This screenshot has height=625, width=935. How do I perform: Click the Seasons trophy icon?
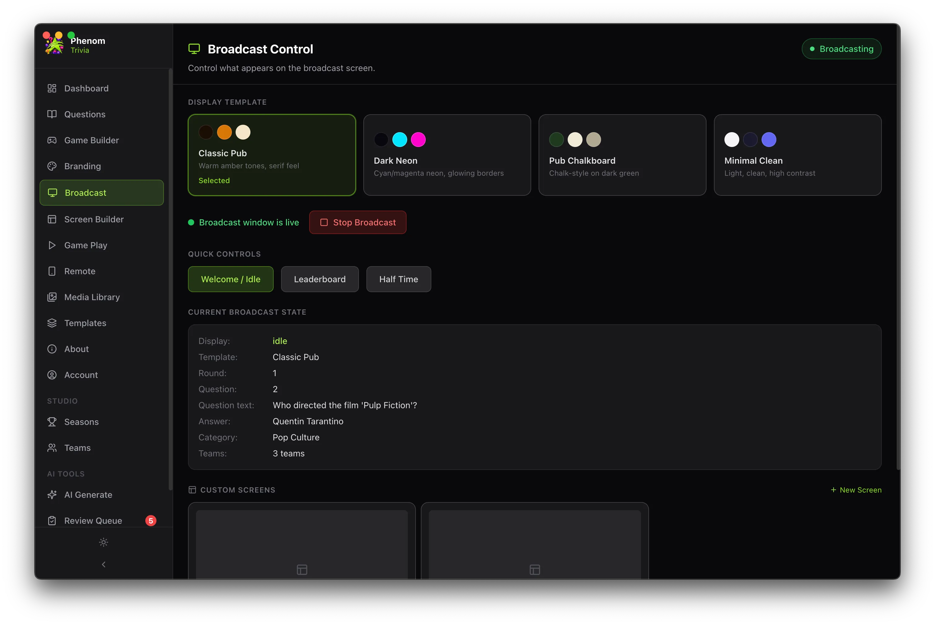tap(52, 422)
